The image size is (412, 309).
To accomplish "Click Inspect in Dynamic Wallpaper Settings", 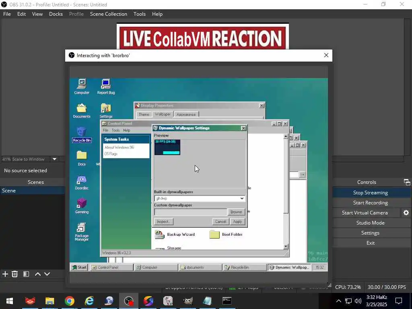I will pyautogui.click(x=163, y=222).
